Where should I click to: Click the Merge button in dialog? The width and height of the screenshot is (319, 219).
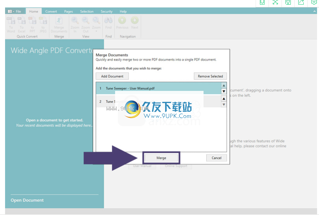coord(161,158)
